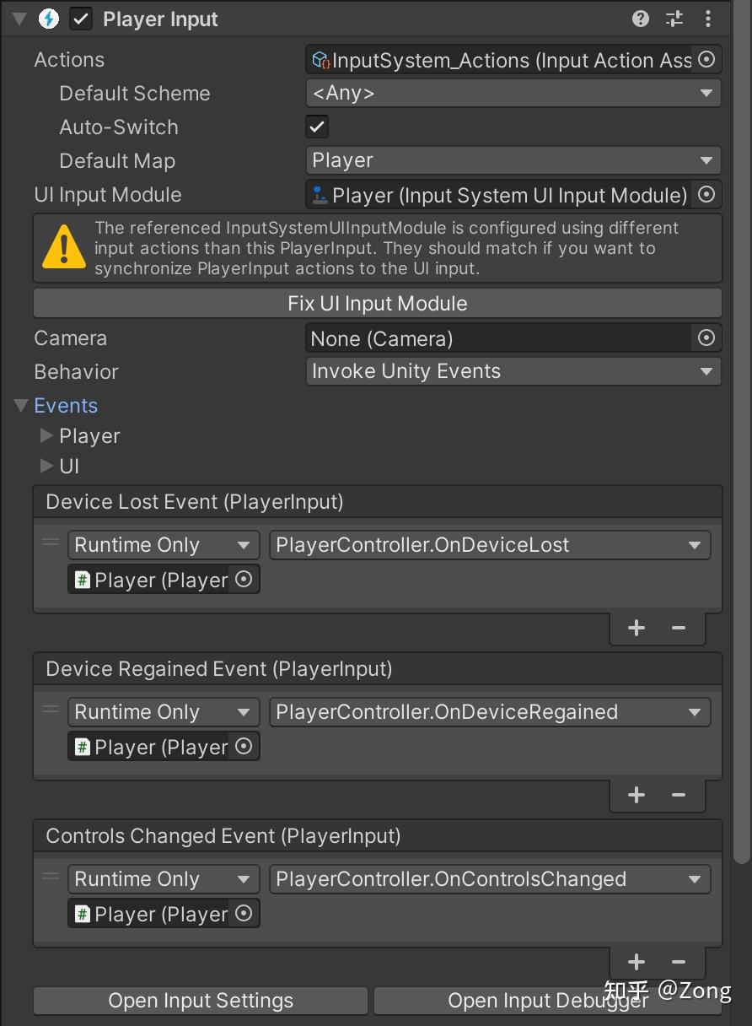Viewport: 752px width, 1026px height.
Task: Open the Input Debugger
Action: pos(548,1001)
